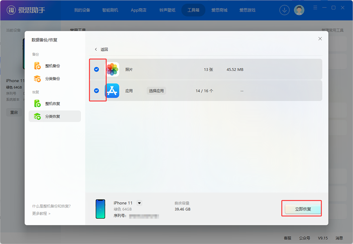Open 公众号 in the status bar
The width and height of the screenshot is (353, 244).
point(305,238)
